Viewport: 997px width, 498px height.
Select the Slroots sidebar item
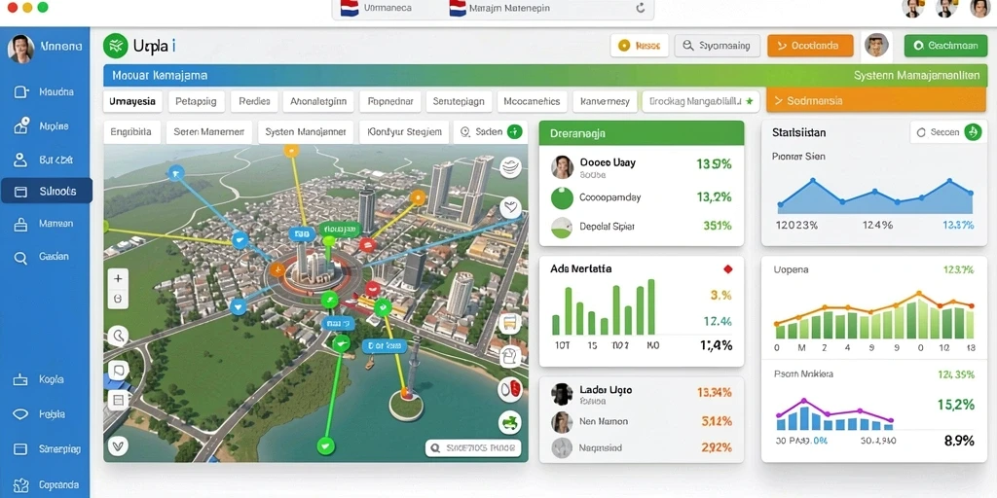tap(47, 191)
